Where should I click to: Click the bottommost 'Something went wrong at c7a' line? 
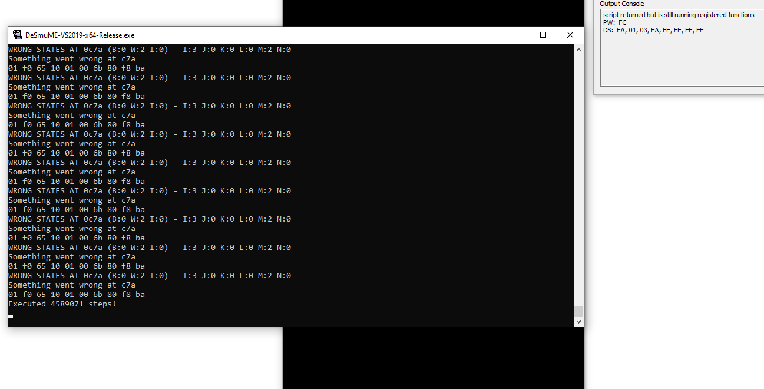tap(72, 285)
